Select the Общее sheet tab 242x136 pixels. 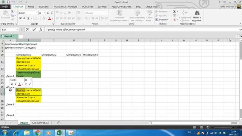click(24, 123)
